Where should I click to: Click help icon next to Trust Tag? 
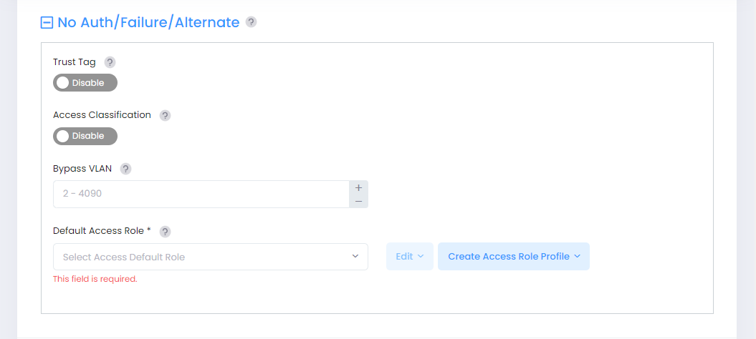[x=110, y=62]
